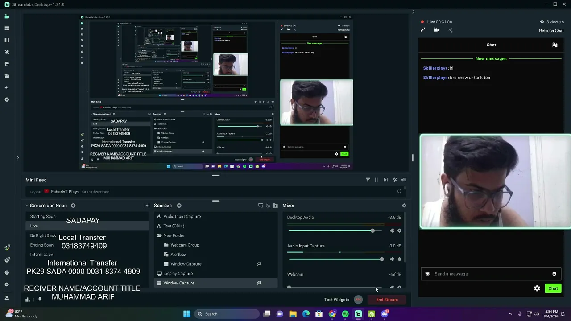Open the emoji picker in the chat box
The image size is (571, 321).
click(554, 274)
